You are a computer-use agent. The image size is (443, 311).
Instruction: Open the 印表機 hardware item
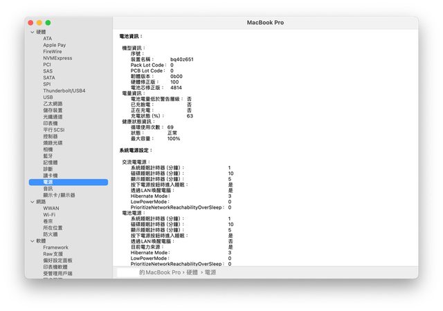51,123
